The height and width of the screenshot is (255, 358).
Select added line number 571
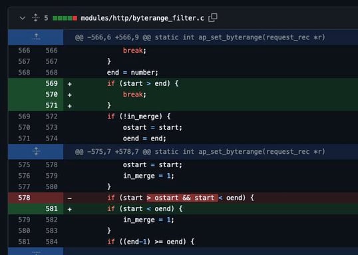click(51, 105)
